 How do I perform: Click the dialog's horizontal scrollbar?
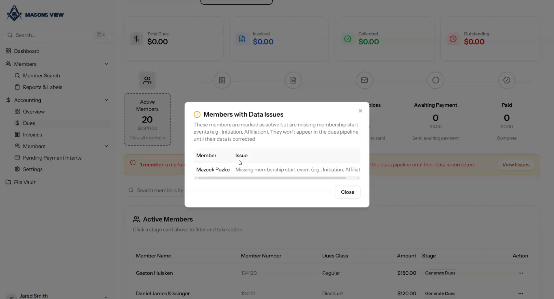[x=272, y=178]
